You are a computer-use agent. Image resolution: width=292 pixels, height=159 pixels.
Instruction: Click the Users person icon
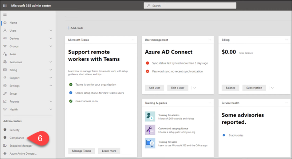click(5, 30)
